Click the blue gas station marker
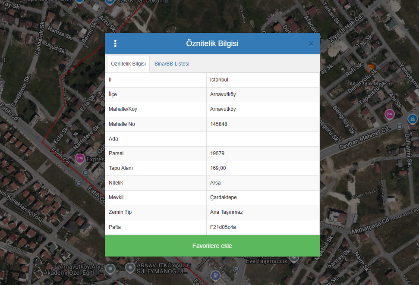Screen dimensions: 419x285 click(214, 274)
